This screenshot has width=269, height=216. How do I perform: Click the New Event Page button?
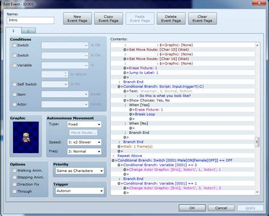click(77, 19)
